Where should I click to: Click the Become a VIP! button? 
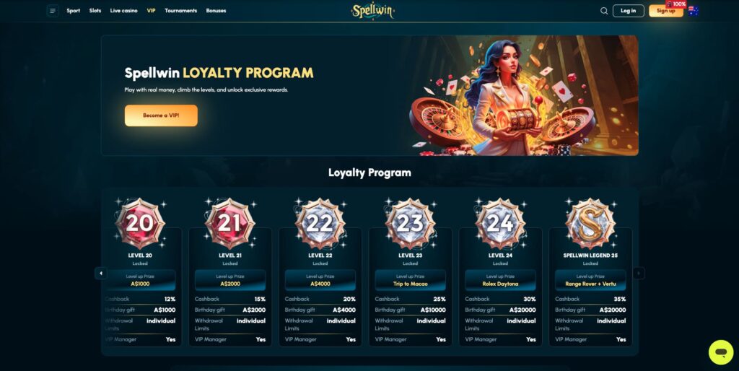(x=161, y=115)
